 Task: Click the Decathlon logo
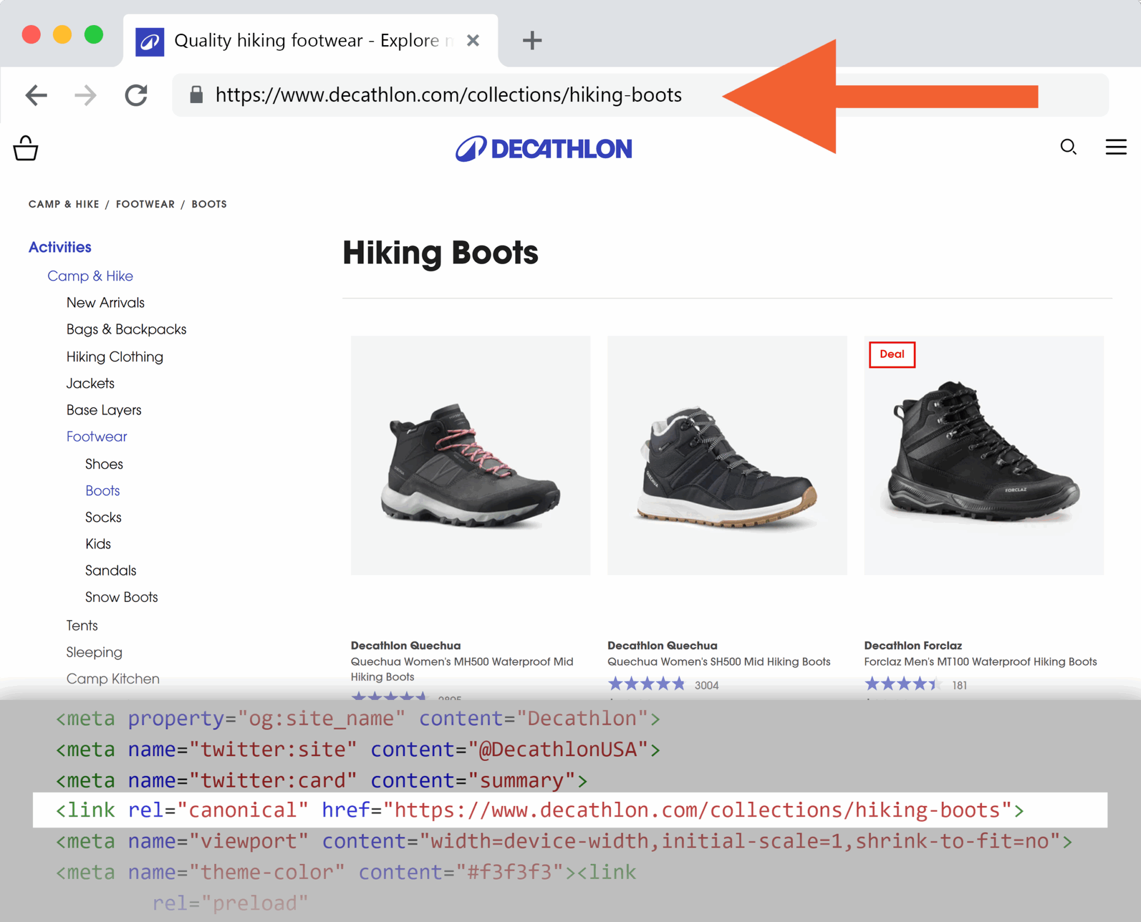click(544, 149)
